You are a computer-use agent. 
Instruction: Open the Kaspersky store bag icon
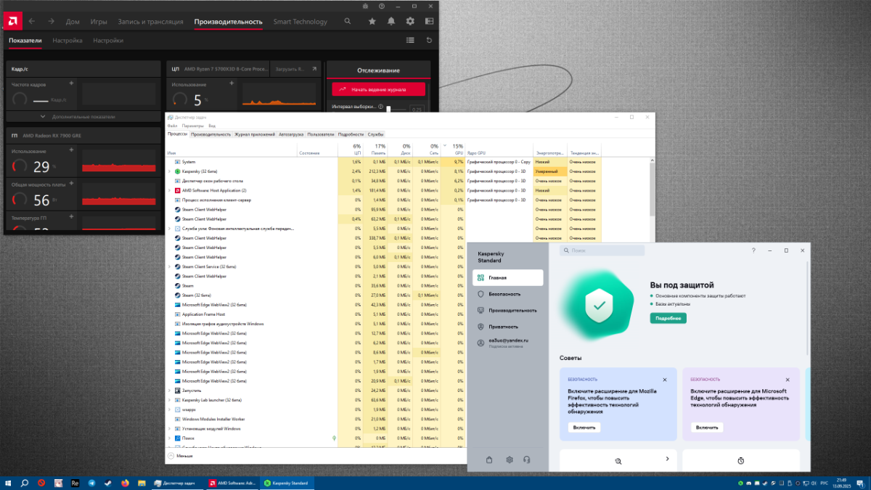pos(489,460)
